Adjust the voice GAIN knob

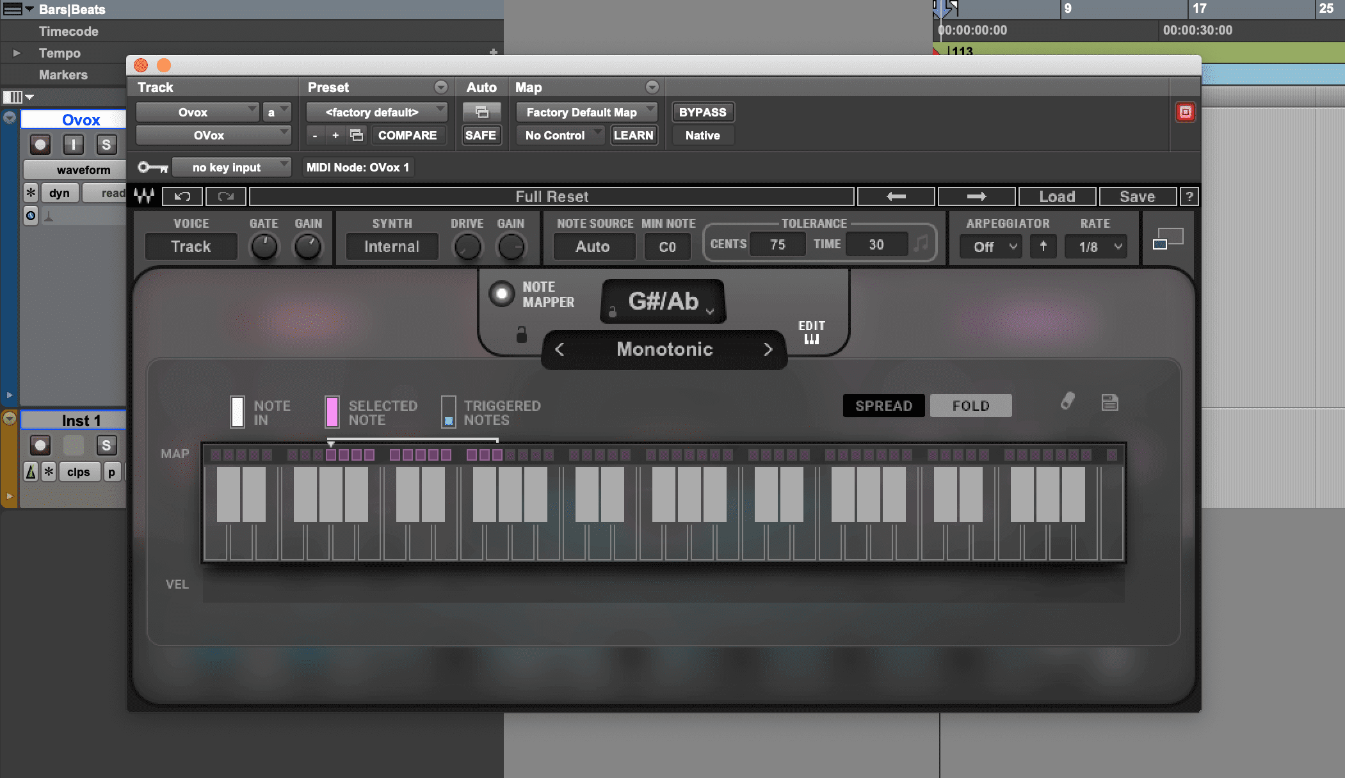tap(308, 247)
